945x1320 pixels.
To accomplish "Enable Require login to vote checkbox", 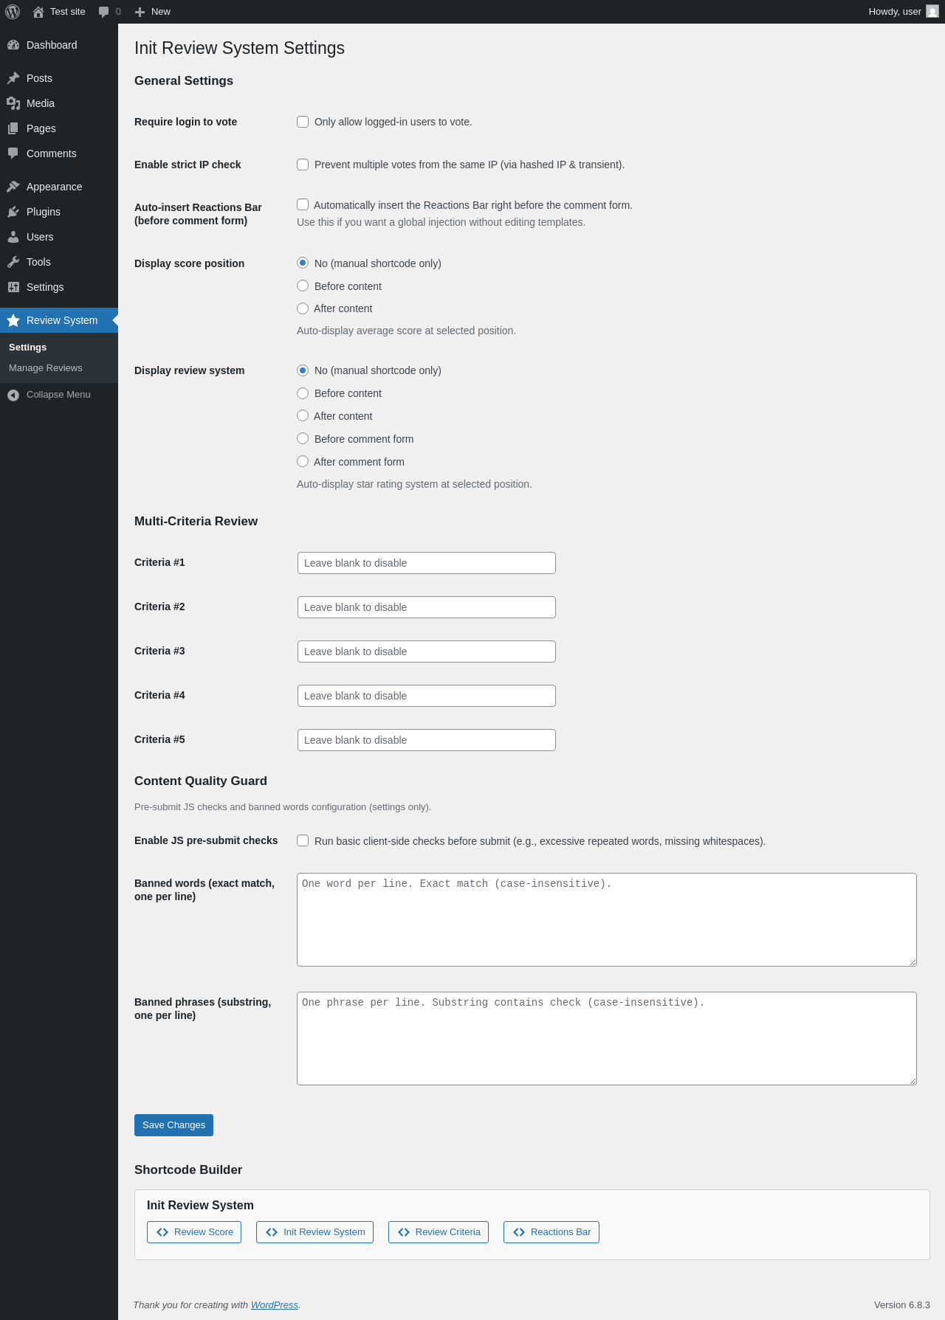I will [x=303, y=122].
